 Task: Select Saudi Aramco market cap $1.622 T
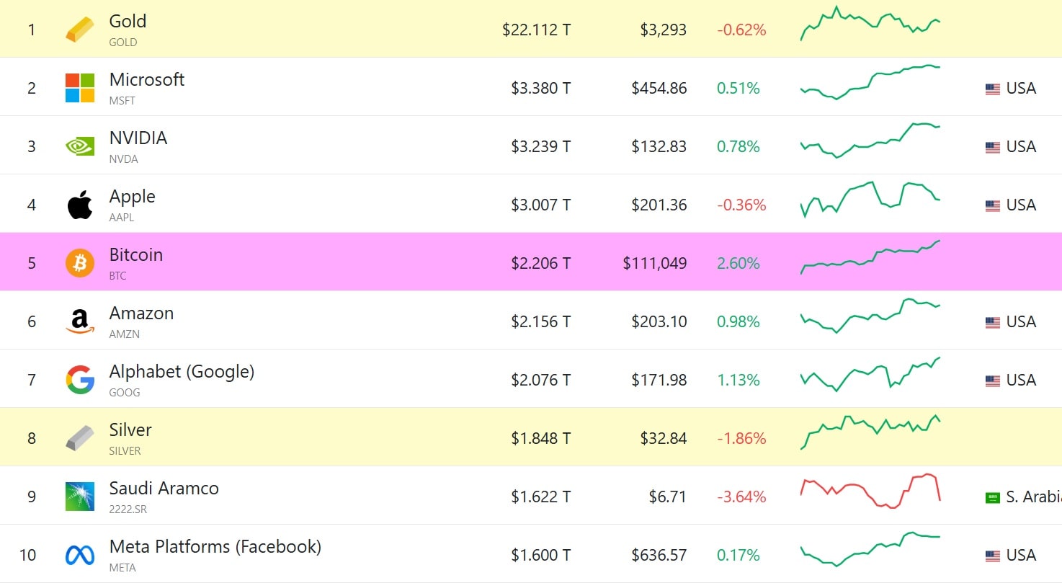click(x=541, y=497)
